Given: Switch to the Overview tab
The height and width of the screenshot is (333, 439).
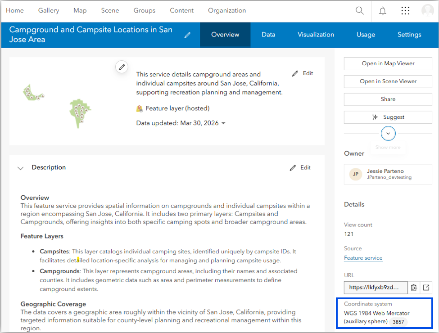Looking at the screenshot, I should pos(225,35).
